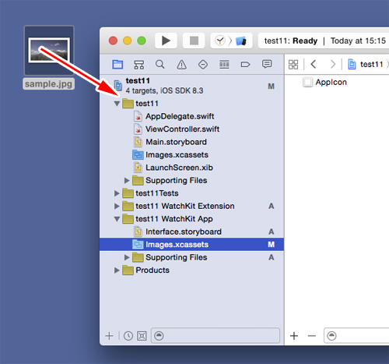Stop the running build

pyautogui.click(x=194, y=41)
